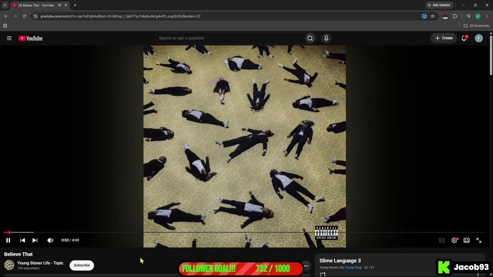The image size is (493, 277).
Task: Select the Believe That browser tab
Action: 40,5
